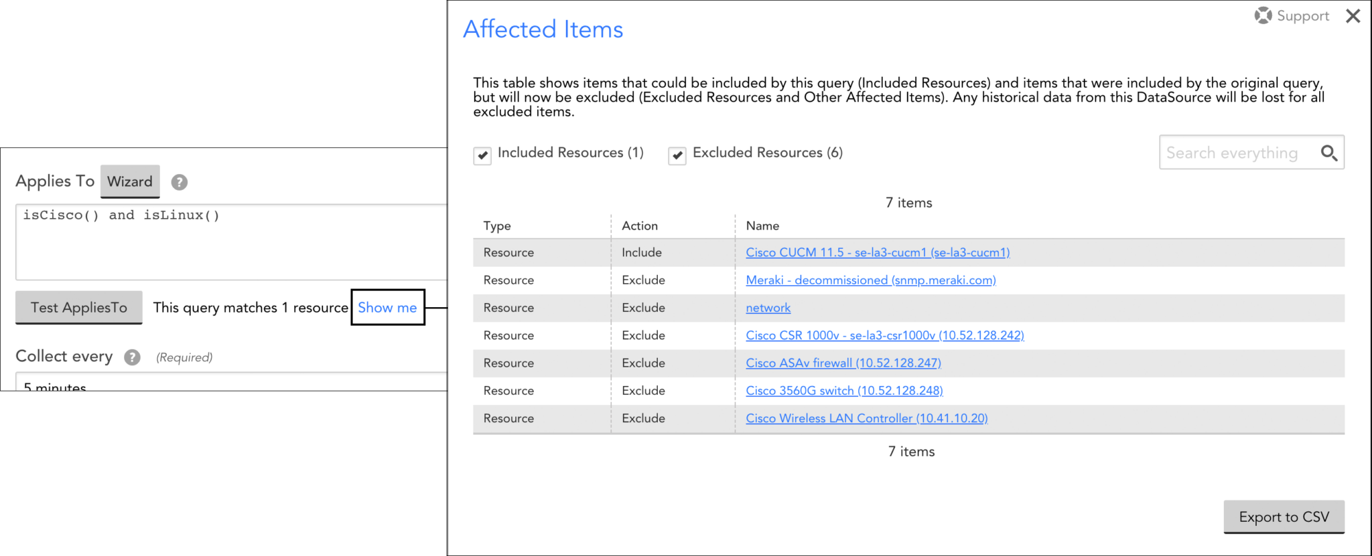Close the Affected Items dialog
Screen dimensions: 1372x556
point(1353,16)
